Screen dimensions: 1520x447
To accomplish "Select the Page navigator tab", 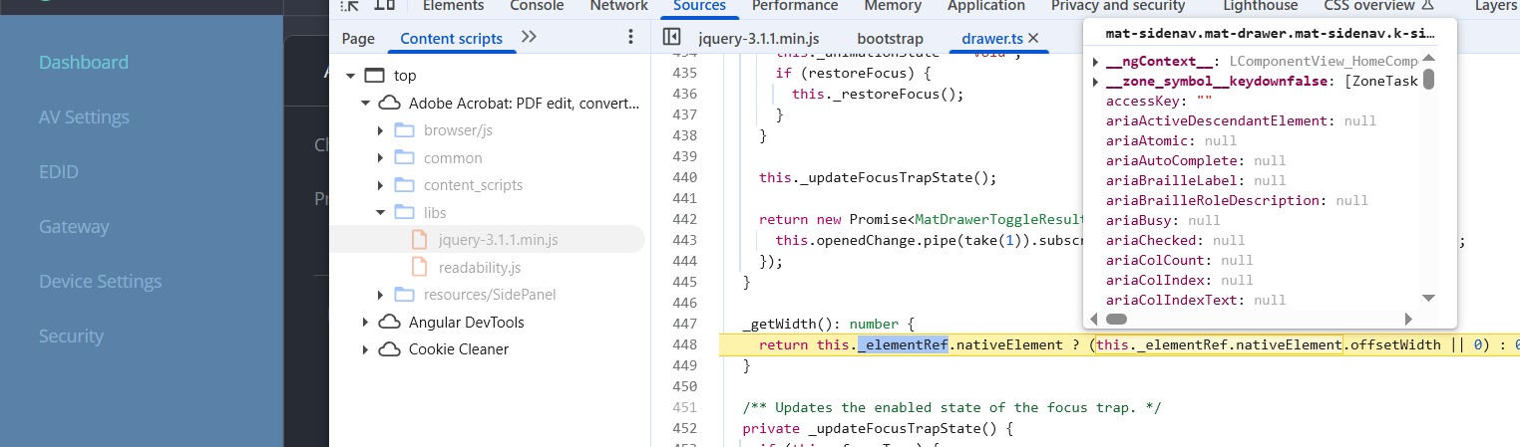I will tap(358, 39).
